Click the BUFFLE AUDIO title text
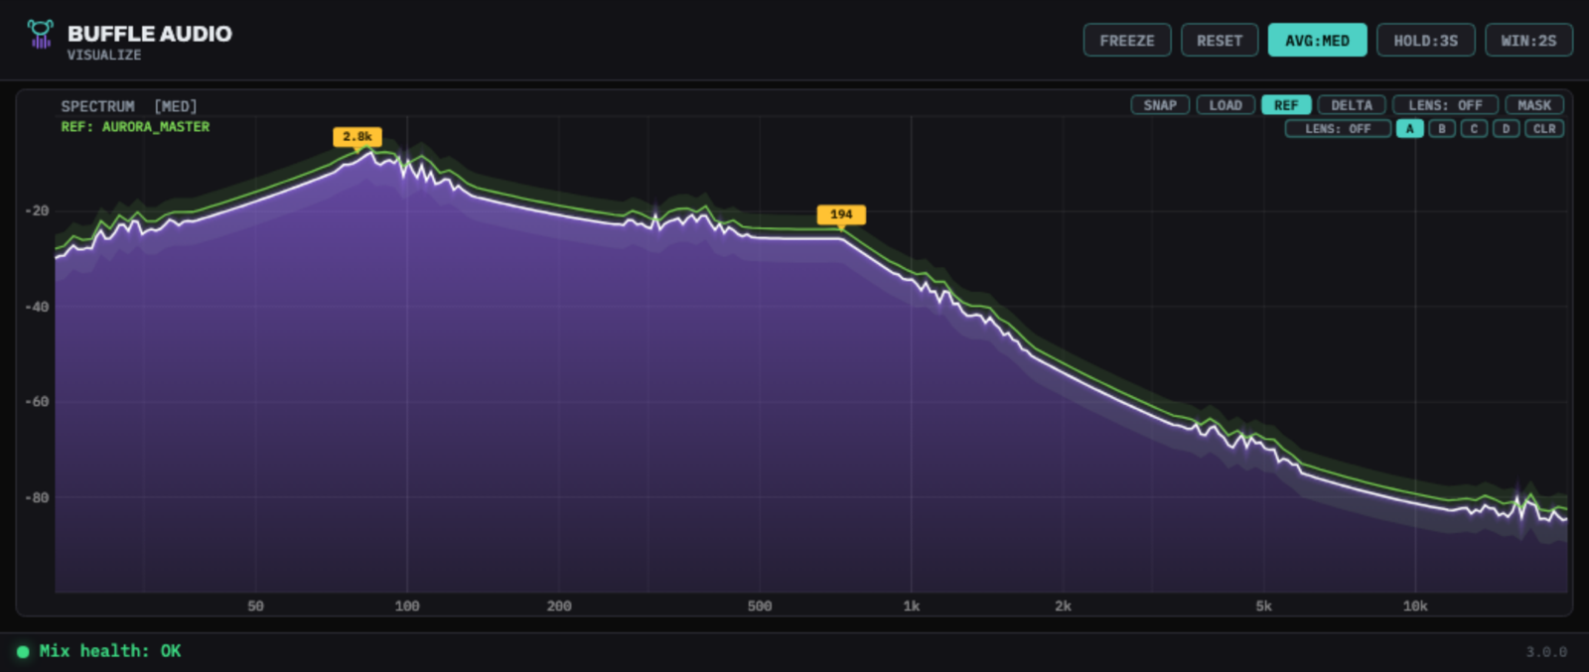The height and width of the screenshot is (672, 1589). point(150,34)
